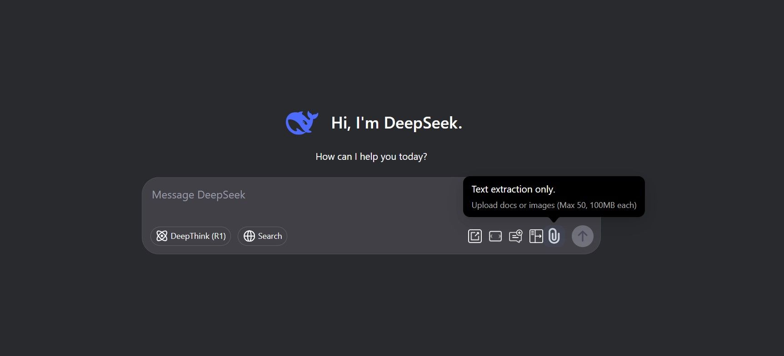Click the 'Hi, I'm DeepSeek.' heading
Image resolution: width=784 pixels, height=356 pixels.
(397, 123)
